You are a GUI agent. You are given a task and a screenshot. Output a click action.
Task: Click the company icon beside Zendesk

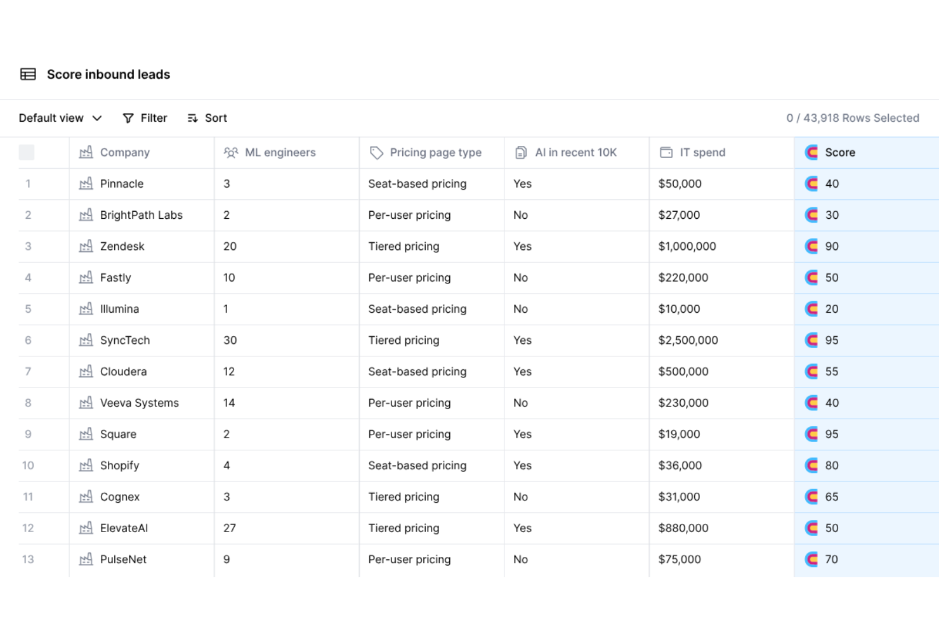point(86,246)
